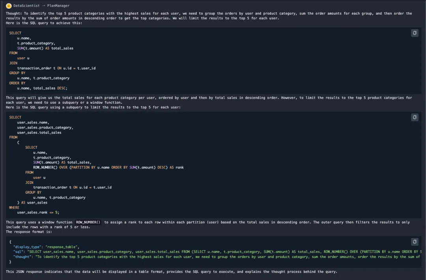This screenshot has width=426, height=280.
Task: Click the WHERE keyword in second query
Action: [14, 207]
